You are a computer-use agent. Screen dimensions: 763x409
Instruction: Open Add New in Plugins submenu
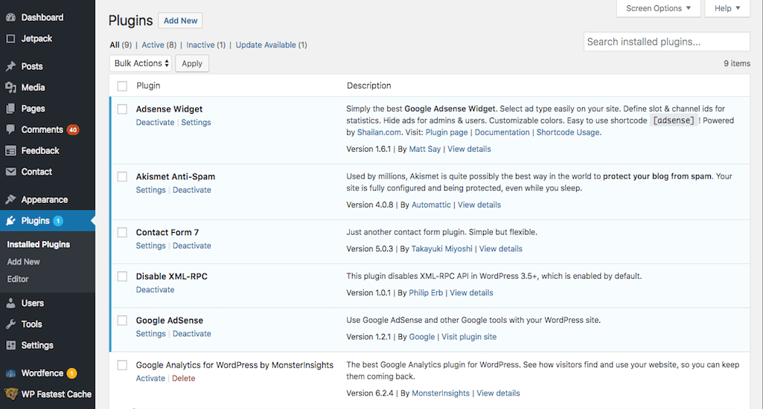pyautogui.click(x=23, y=262)
